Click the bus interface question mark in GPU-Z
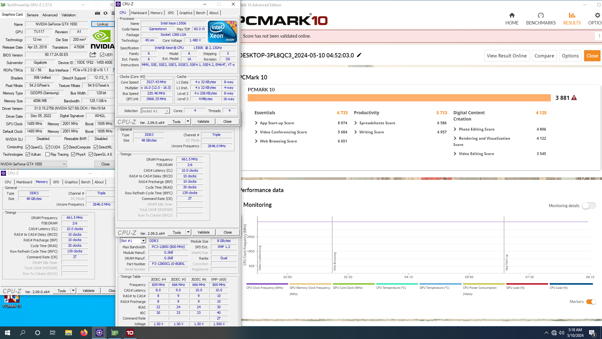Viewport: 602px width, 339px height. (113, 70)
